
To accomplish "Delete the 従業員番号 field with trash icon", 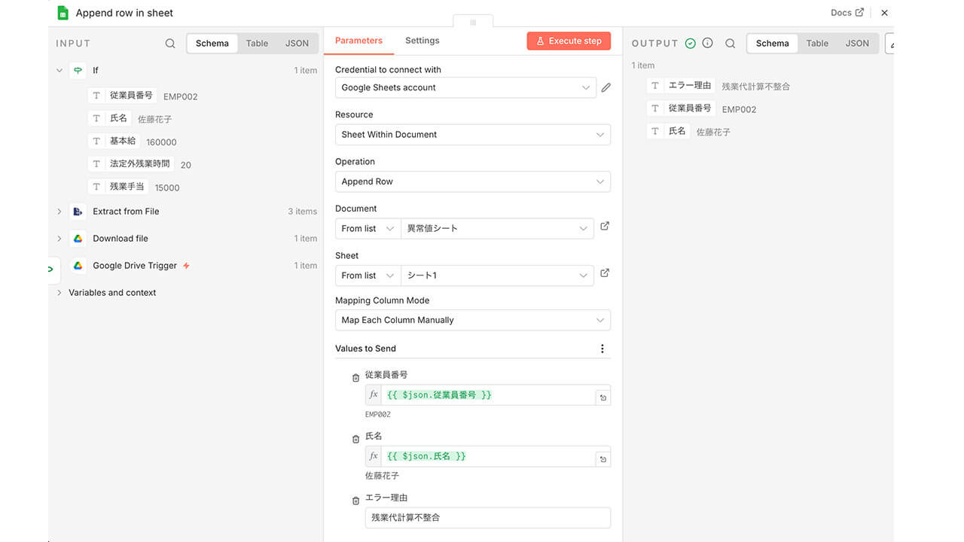I will click(x=355, y=378).
